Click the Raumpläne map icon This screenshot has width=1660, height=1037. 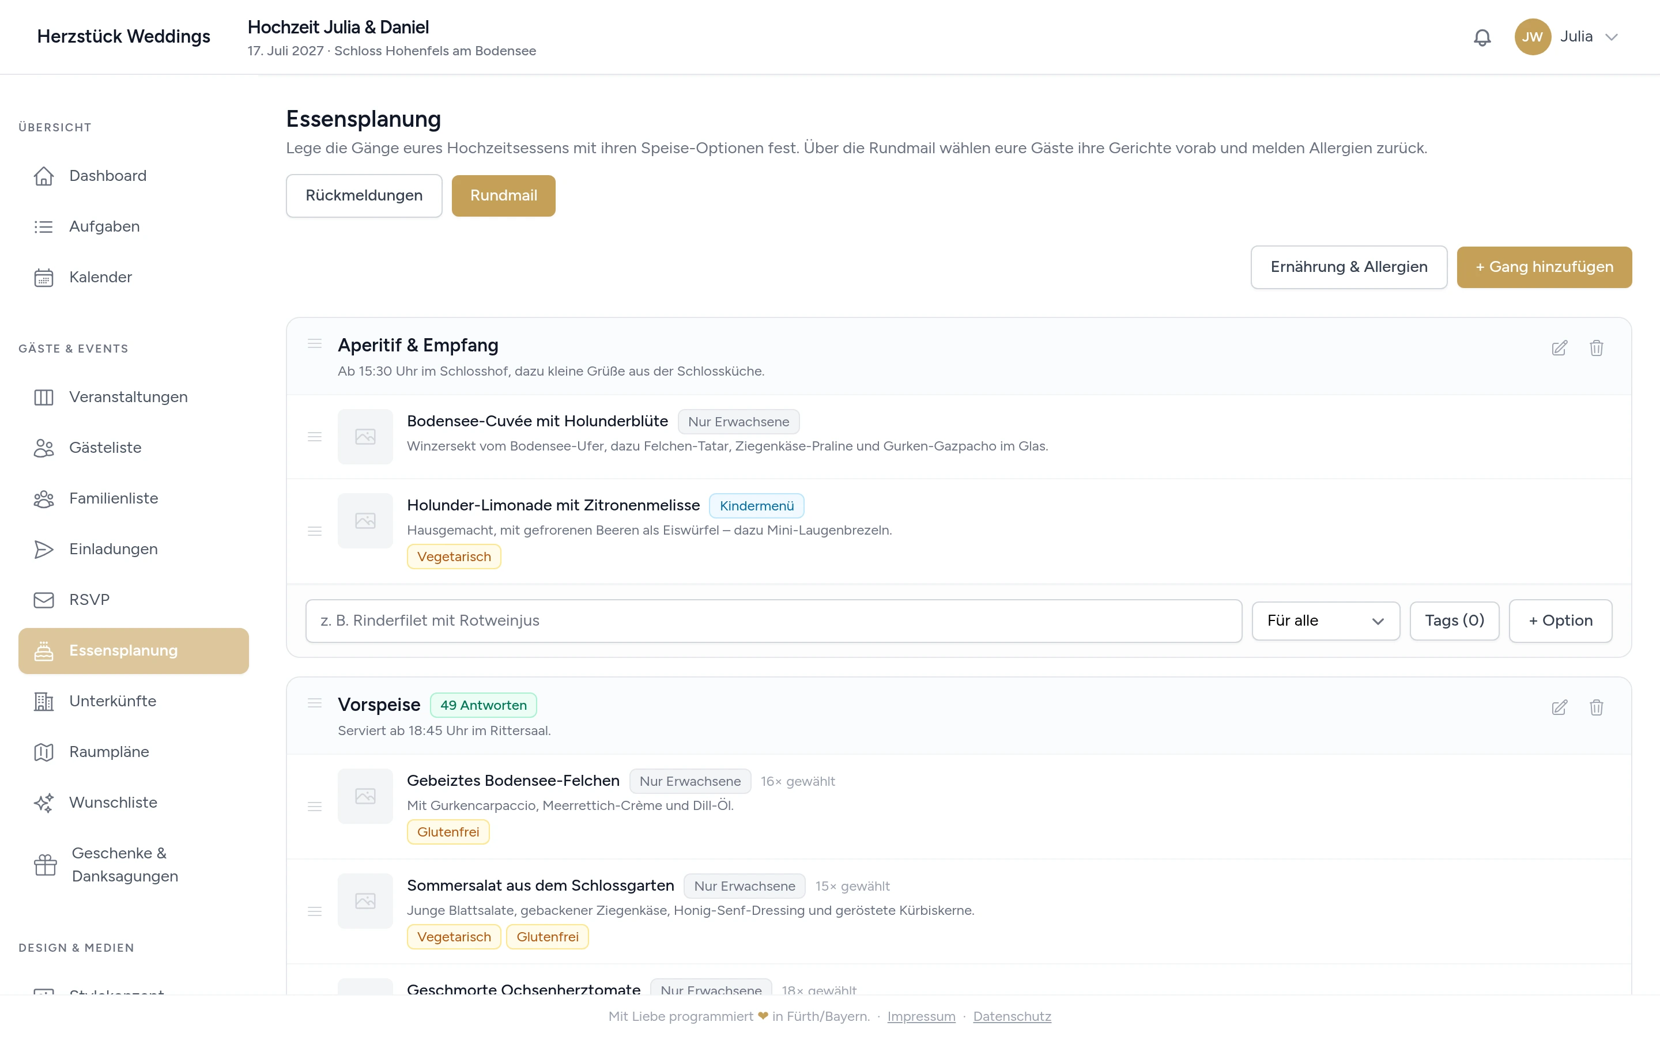click(x=44, y=752)
